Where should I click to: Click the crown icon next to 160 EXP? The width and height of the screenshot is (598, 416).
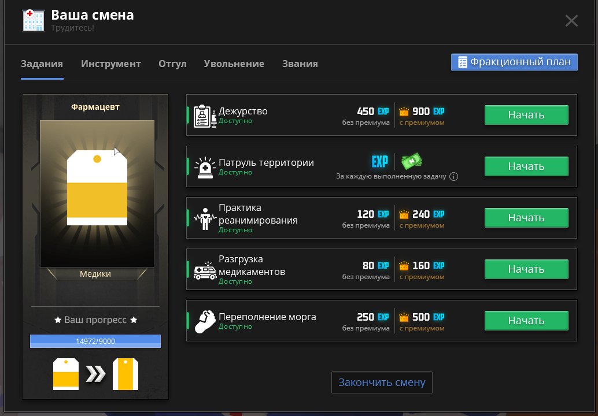click(404, 266)
